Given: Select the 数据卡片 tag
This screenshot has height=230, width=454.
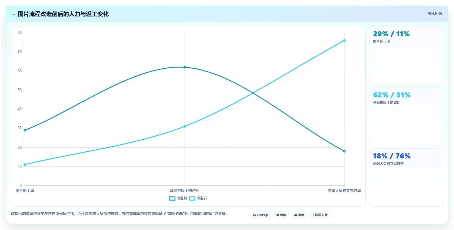Looking at the screenshot, I should pos(320,215).
